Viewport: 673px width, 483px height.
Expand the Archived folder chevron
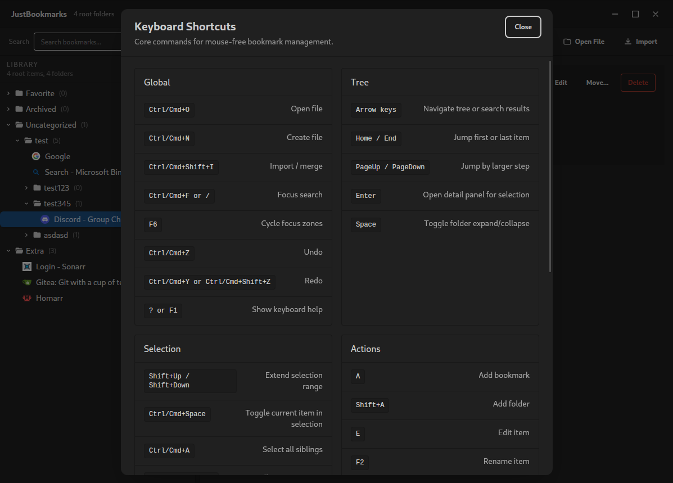tap(8, 109)
